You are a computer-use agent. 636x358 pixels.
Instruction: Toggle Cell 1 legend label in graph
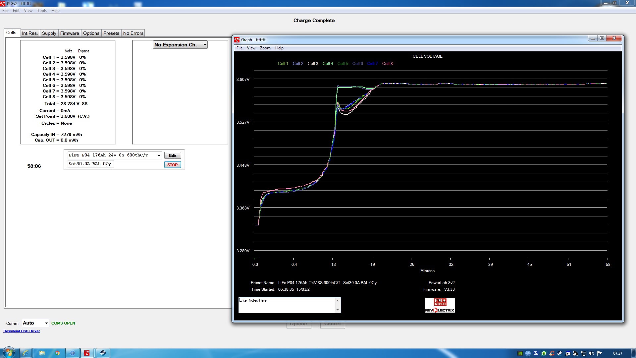click(x=283, y=64)
